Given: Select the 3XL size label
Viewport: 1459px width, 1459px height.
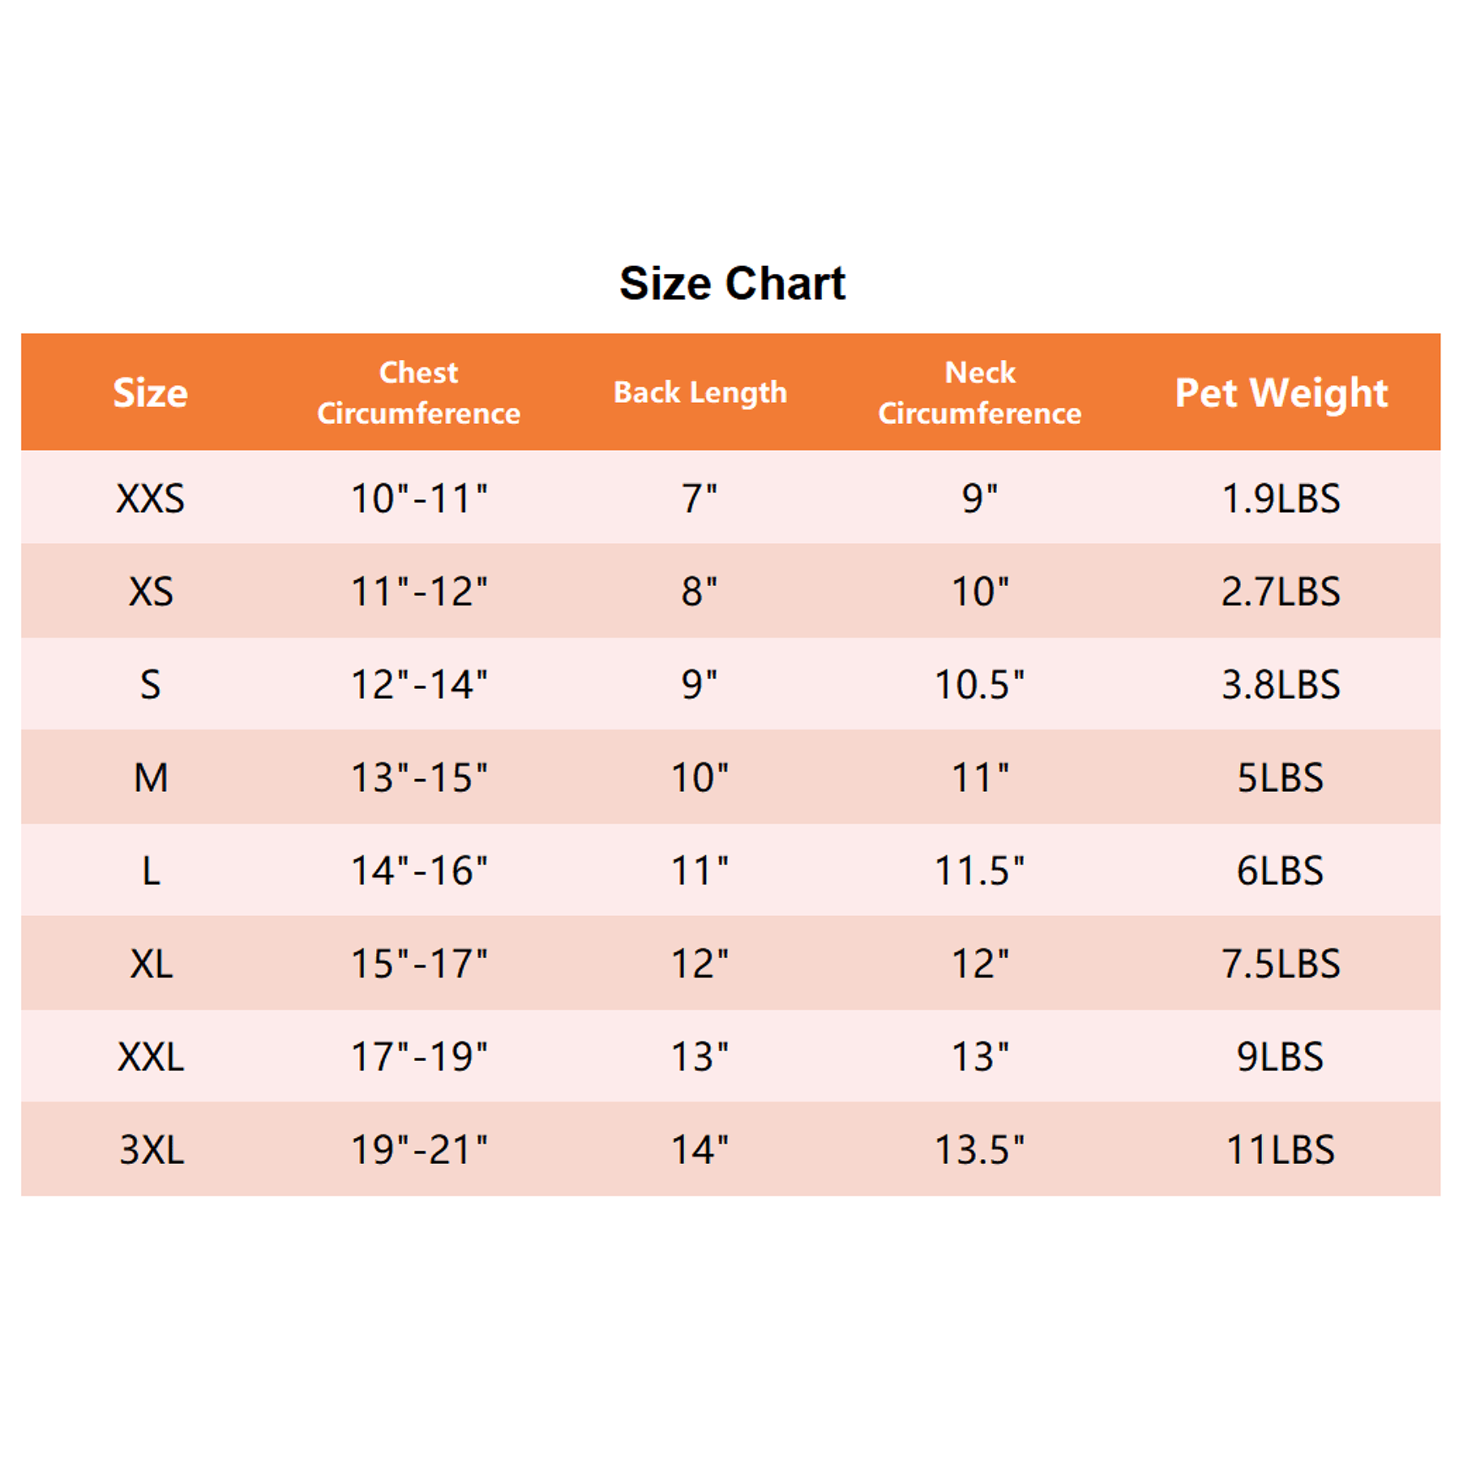Looking at the screenshot, I should 152,1150.
